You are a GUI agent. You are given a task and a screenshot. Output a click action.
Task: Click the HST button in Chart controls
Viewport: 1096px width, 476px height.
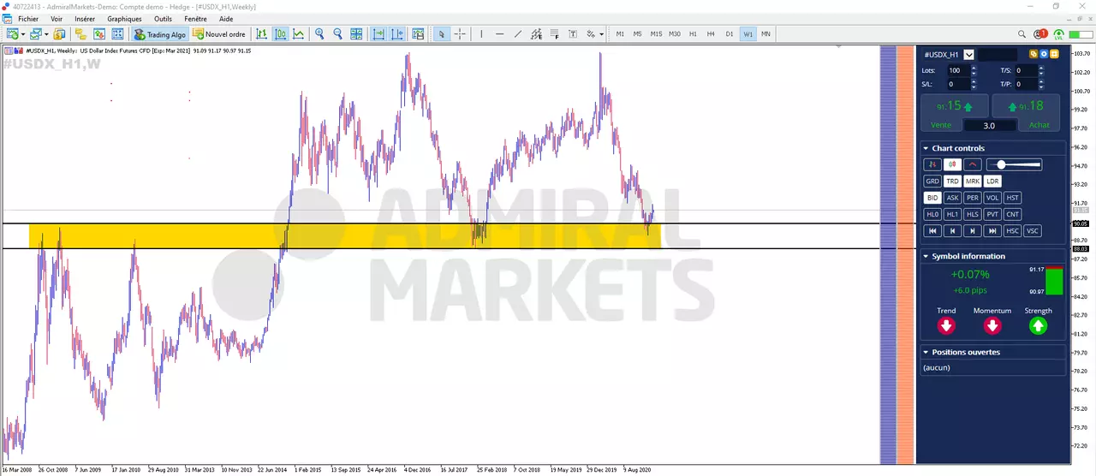coord(1013,198)
